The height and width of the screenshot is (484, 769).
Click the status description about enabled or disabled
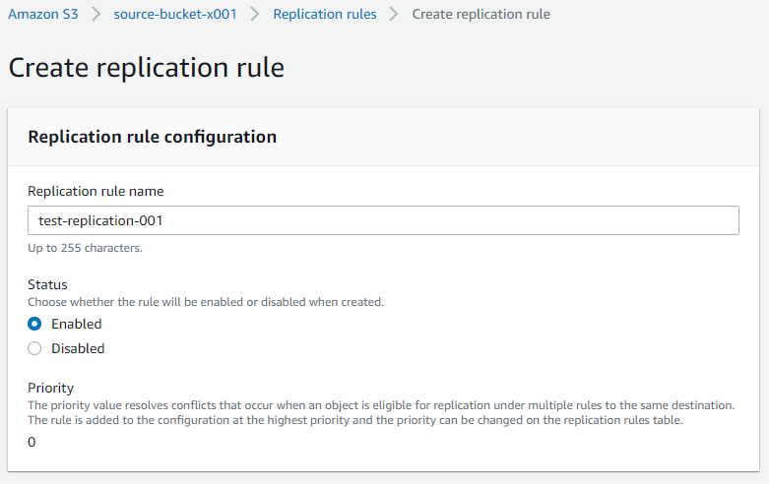pos(206,302)
